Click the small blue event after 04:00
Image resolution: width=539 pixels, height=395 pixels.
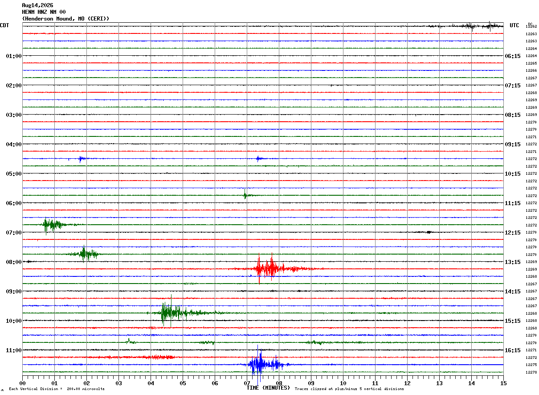coord(81,159)
